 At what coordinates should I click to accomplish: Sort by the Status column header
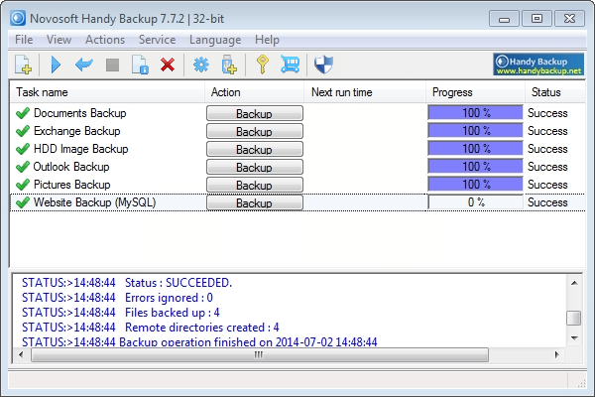pos(555,92)
